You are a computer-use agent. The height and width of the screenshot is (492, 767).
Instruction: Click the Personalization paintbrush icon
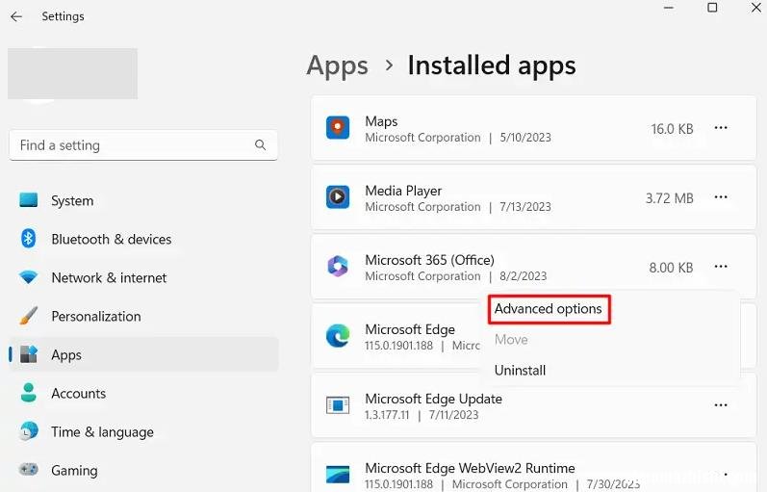28,316
